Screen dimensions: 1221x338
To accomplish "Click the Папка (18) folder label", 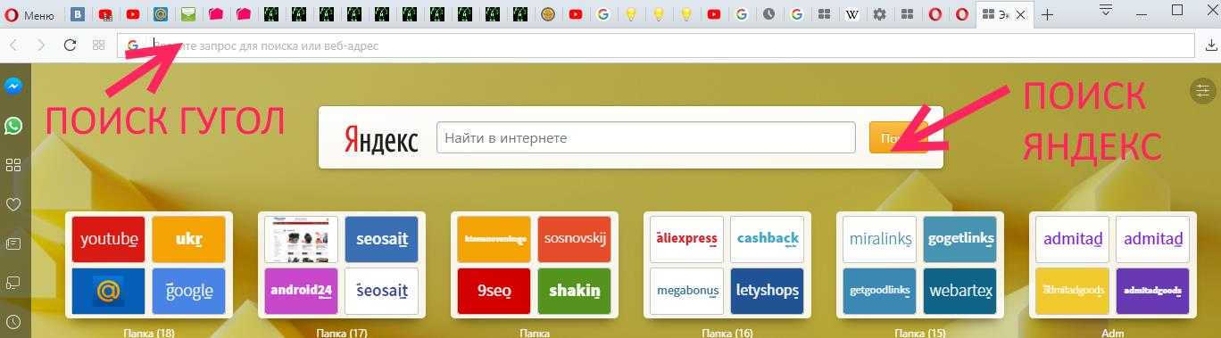I will pos(149,333).
